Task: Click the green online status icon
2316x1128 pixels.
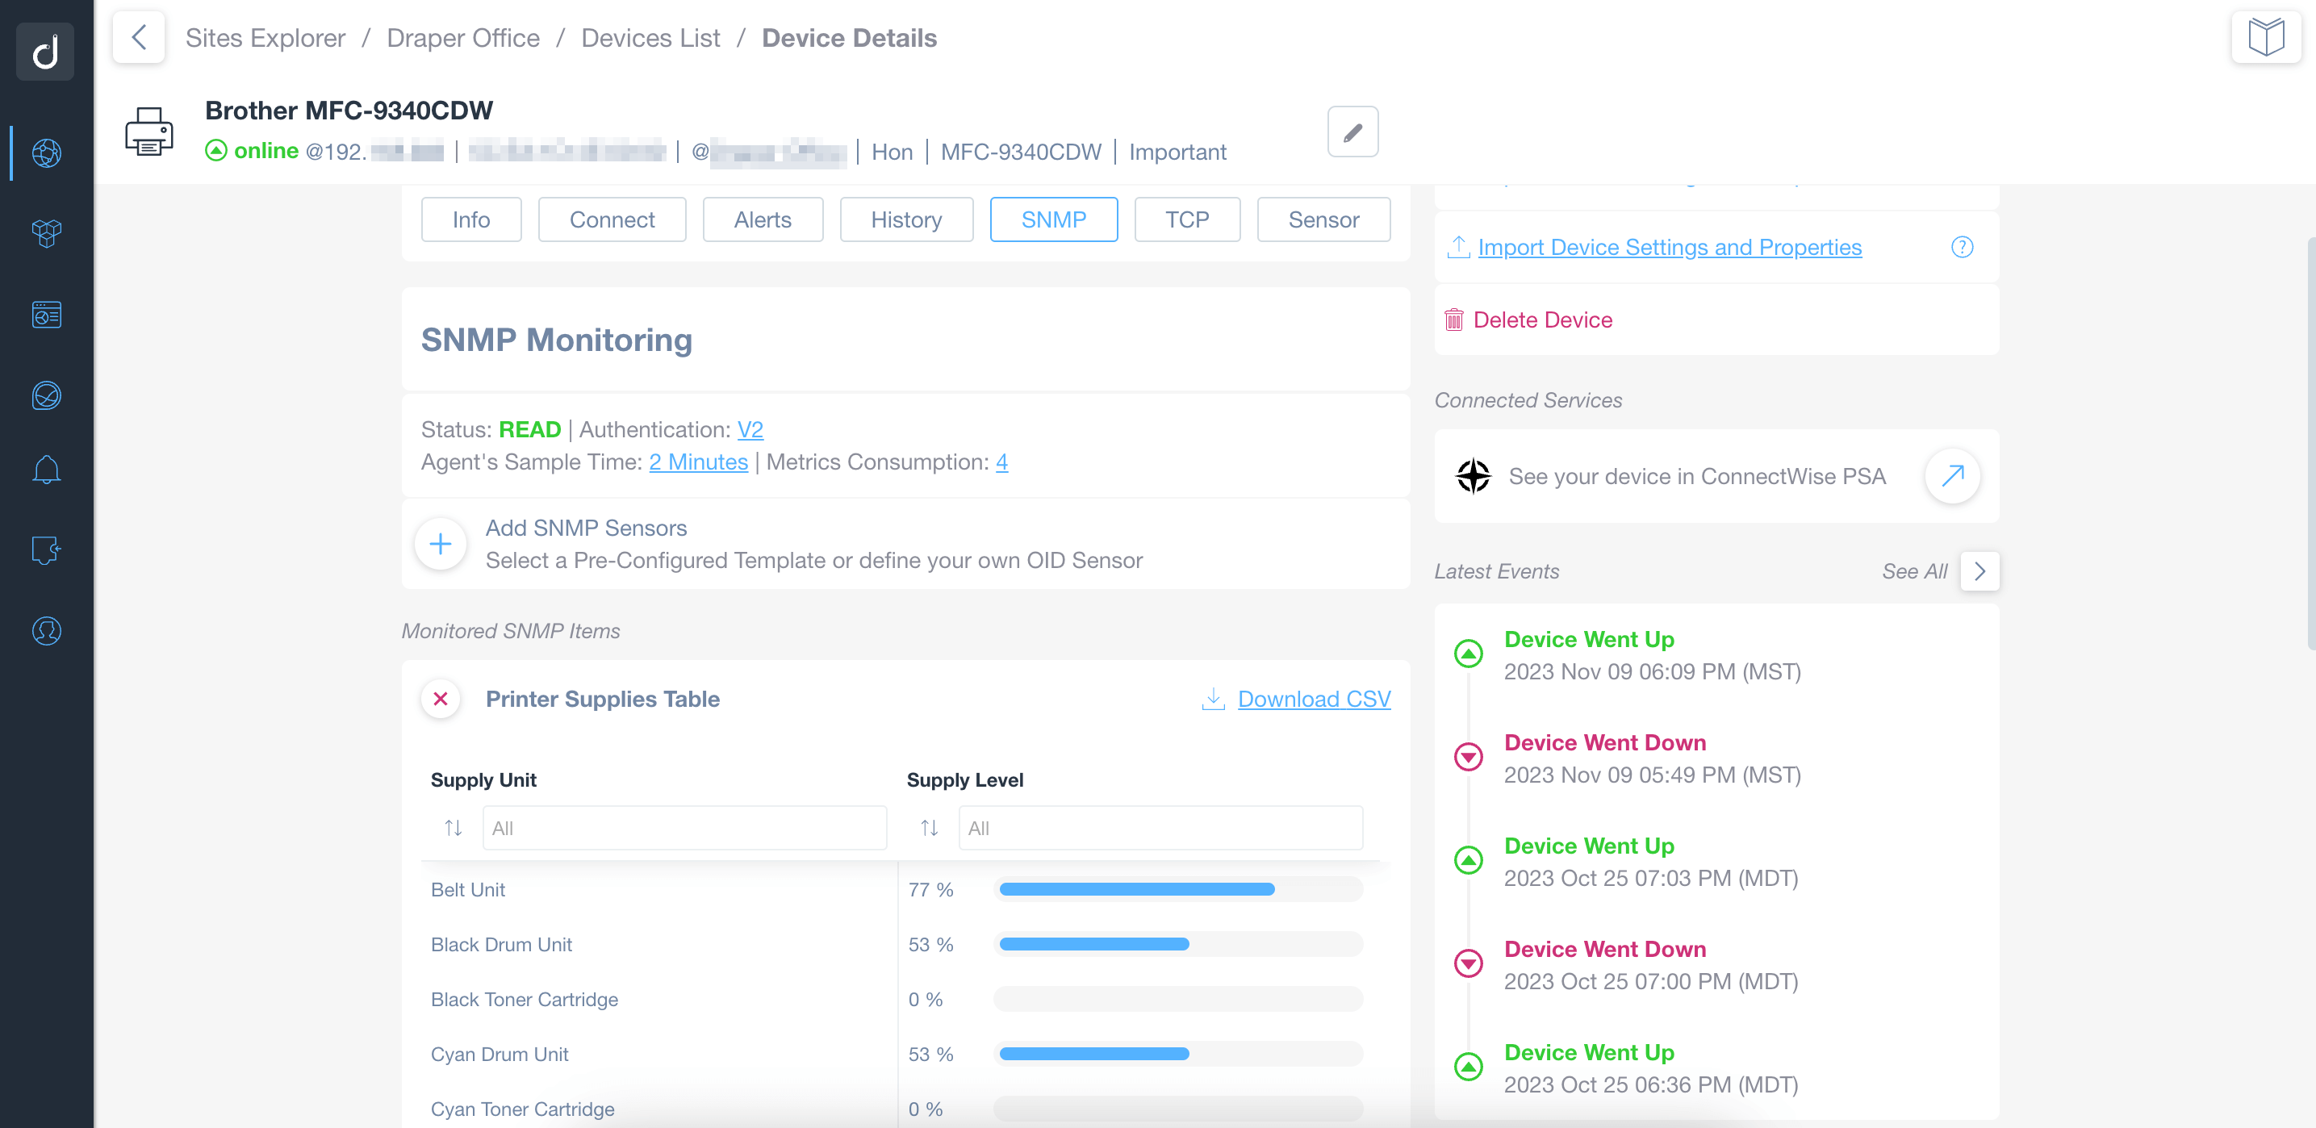Action: tap(215, 150)
